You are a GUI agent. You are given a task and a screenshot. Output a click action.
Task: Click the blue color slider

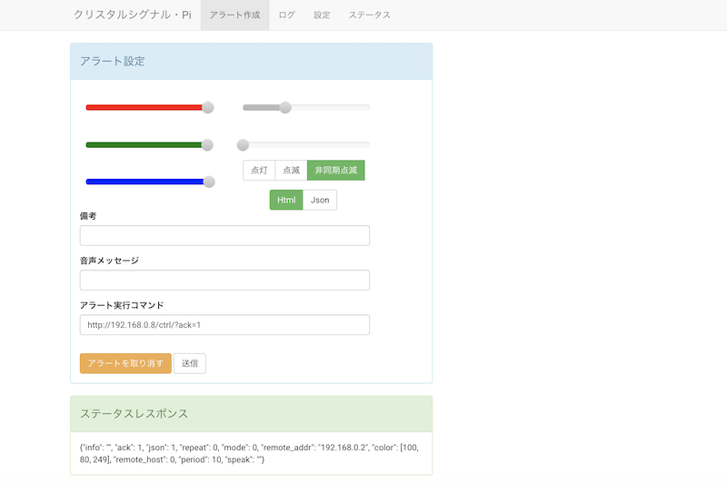[x=150, y=182]
